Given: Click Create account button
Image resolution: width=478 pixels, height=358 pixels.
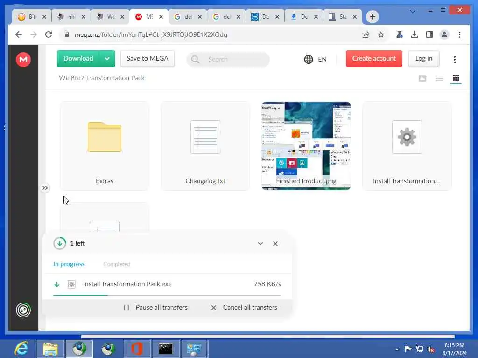Looking at the screenshot, I should (x=374, y=58).
